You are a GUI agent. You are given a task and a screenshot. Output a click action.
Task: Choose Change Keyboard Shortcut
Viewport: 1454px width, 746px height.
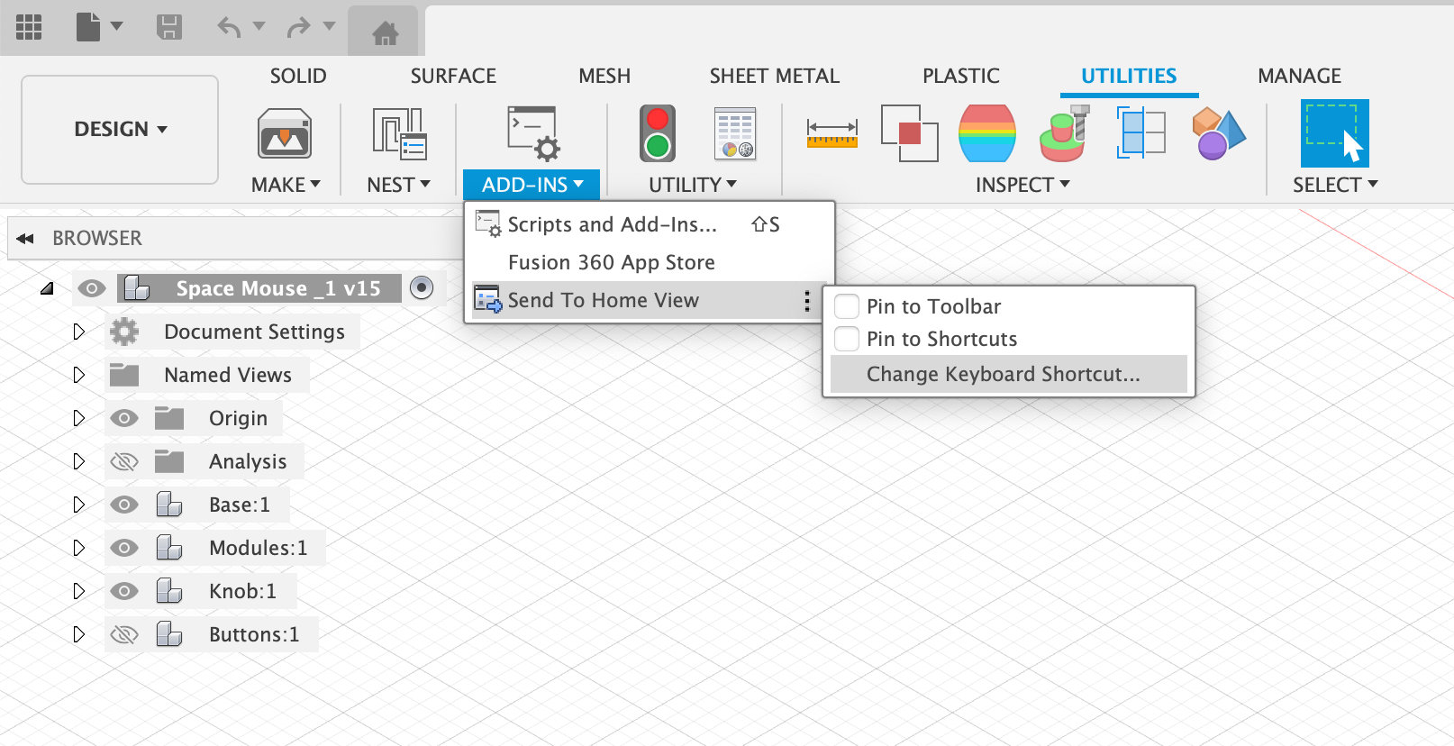1009,374
